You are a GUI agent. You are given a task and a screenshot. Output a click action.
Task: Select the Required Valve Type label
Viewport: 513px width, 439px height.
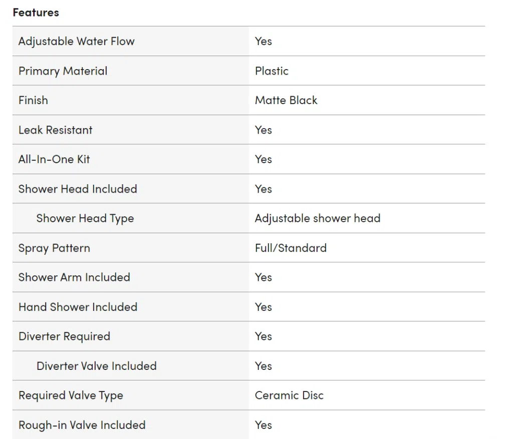pos(71,396)
